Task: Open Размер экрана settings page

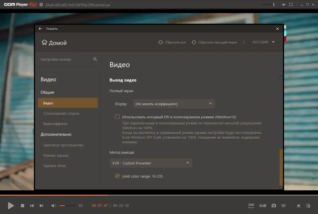Action: click(x=56, y=156)
